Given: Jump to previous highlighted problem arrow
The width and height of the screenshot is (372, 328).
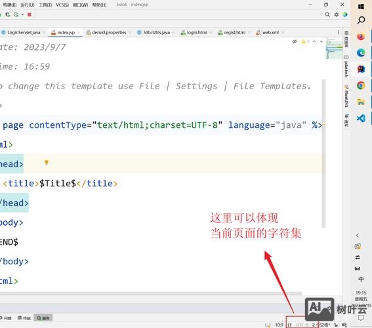Looking at the screenshot, I should click(314, 41).
